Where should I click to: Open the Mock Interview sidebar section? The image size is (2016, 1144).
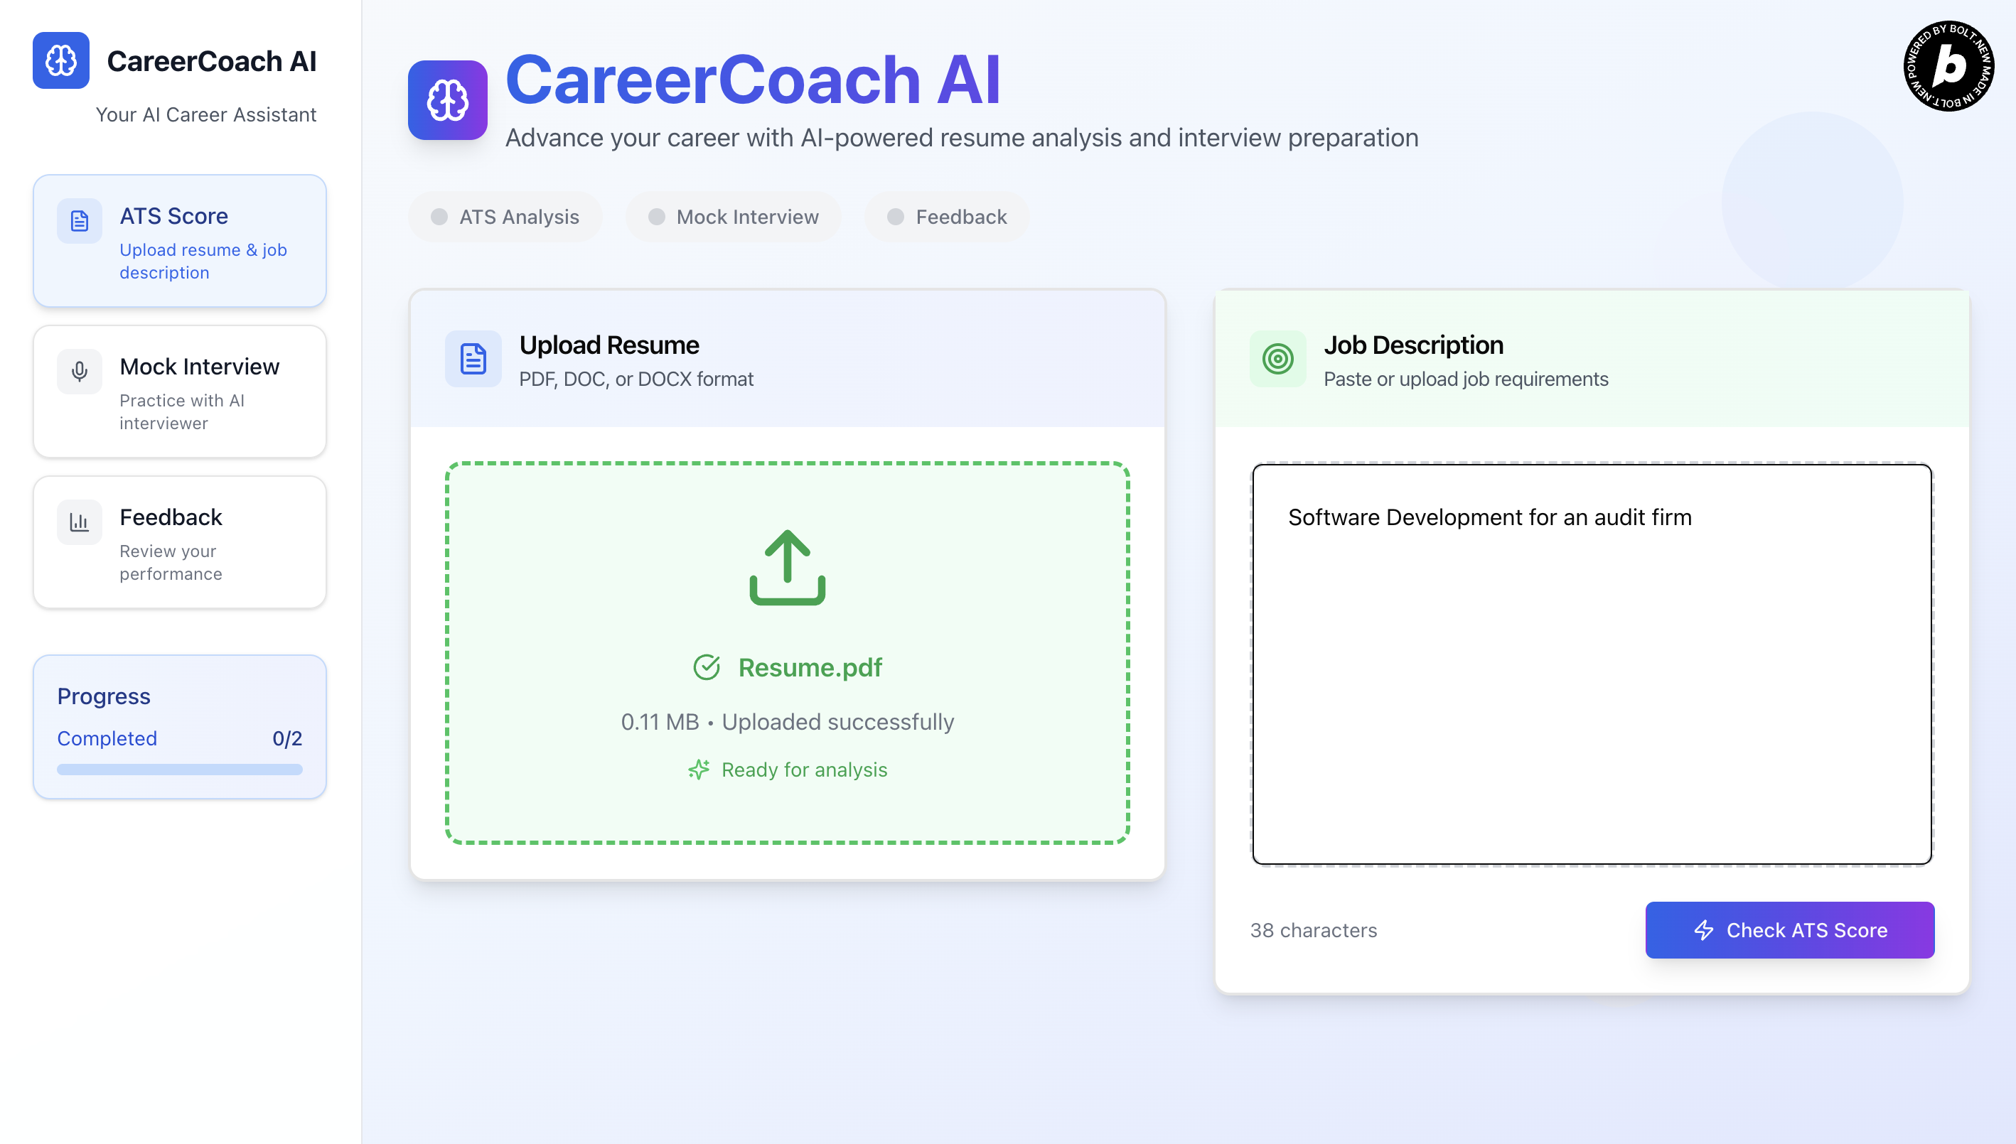[179, 392]
